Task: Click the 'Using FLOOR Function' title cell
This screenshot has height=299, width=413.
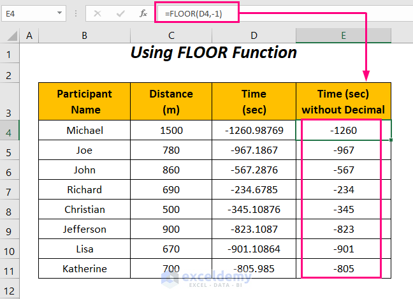Action: [x=214, y=53]
